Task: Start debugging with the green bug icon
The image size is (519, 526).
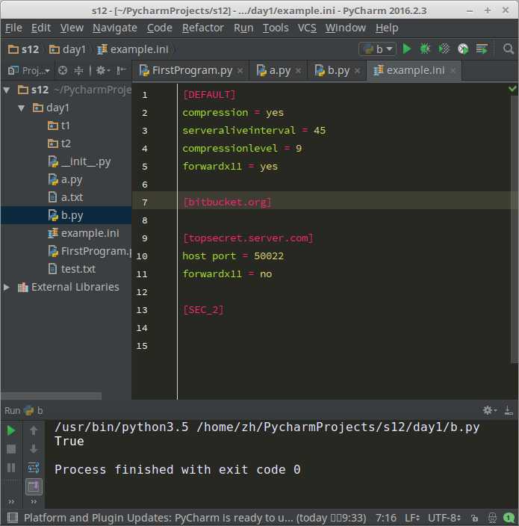Action: point(425,49)
